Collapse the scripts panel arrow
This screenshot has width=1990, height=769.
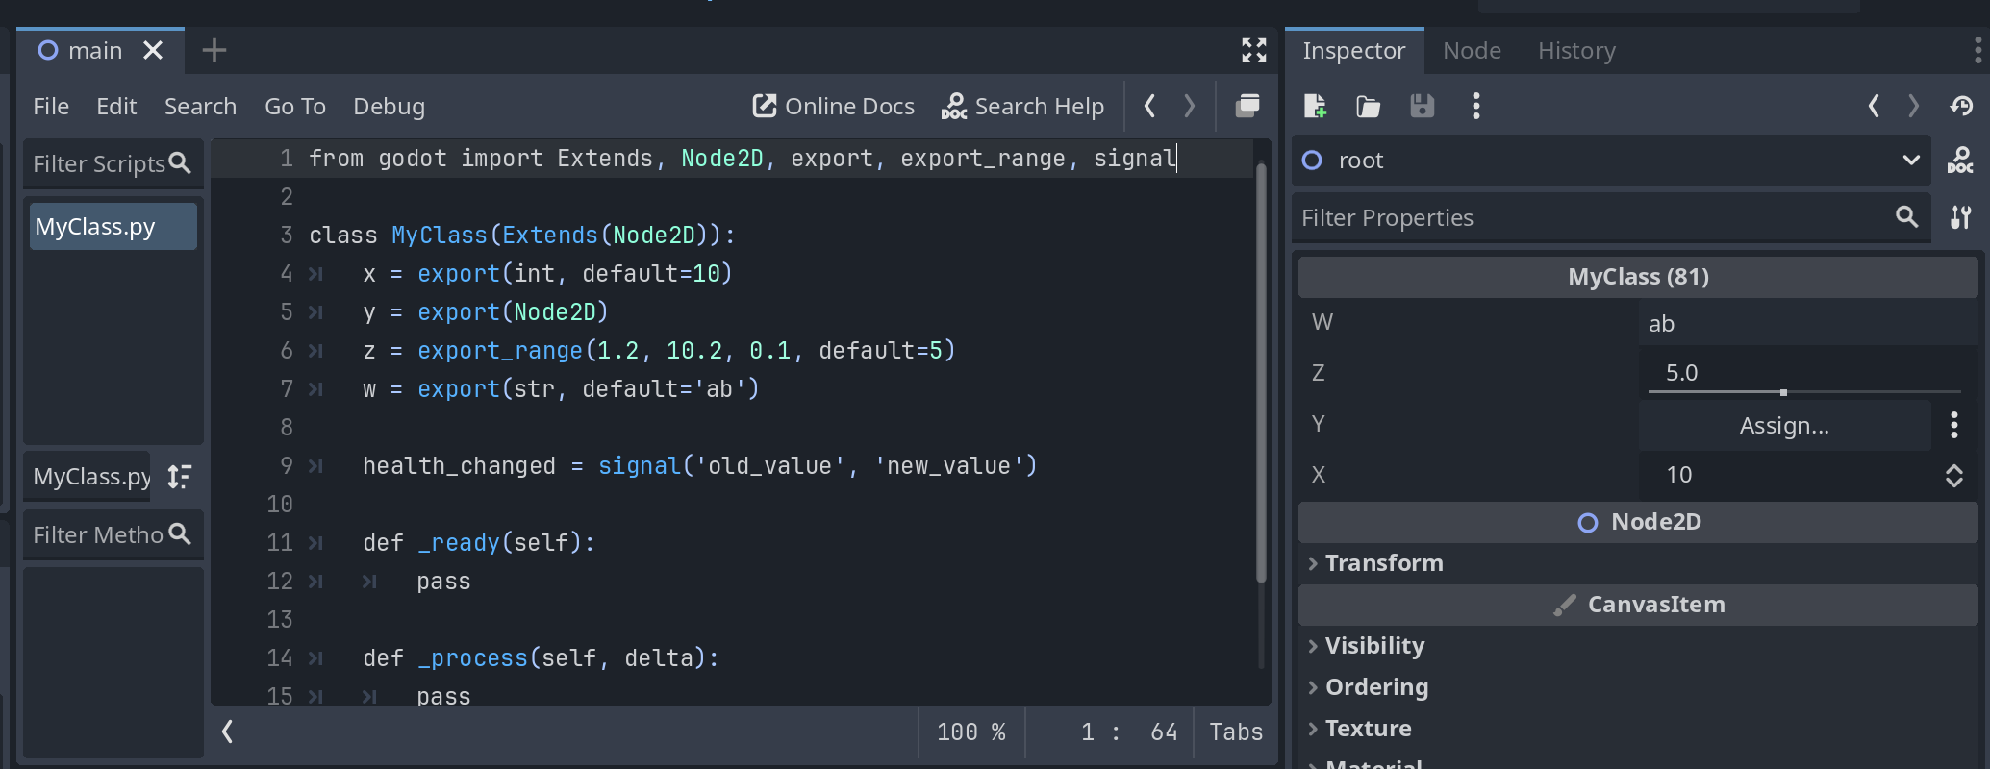228,732
